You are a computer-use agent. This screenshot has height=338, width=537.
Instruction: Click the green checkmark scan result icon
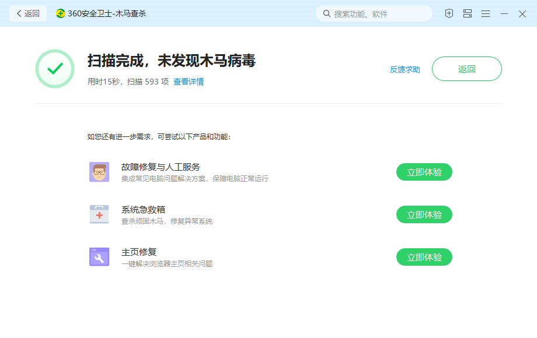click(x=55, y=69)
